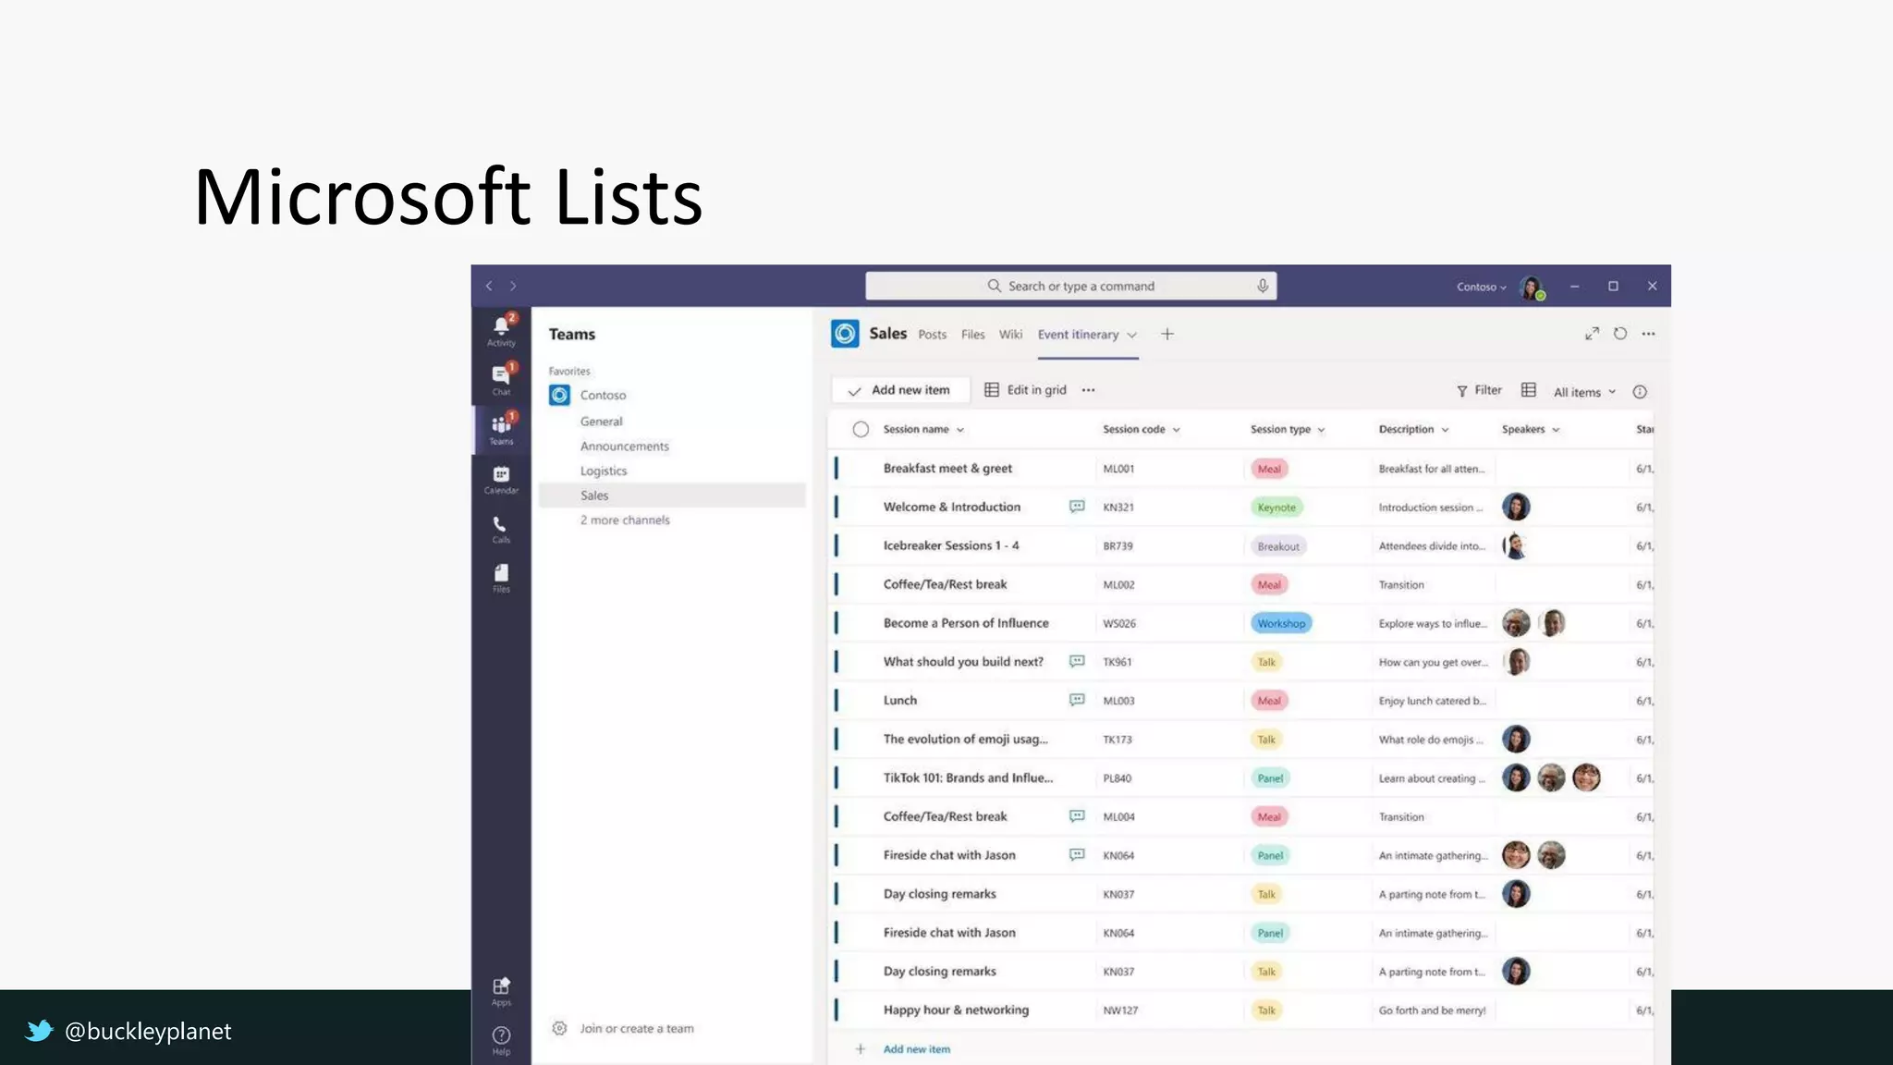Viewport: 1893px width, 1065px height.
Task: Open Breakfast meet & greet item
Action: pos(947,468)
